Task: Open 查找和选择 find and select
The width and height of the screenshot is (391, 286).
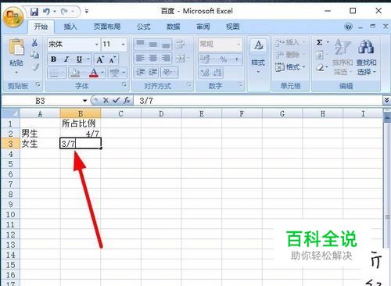Action: click(366, 57)
